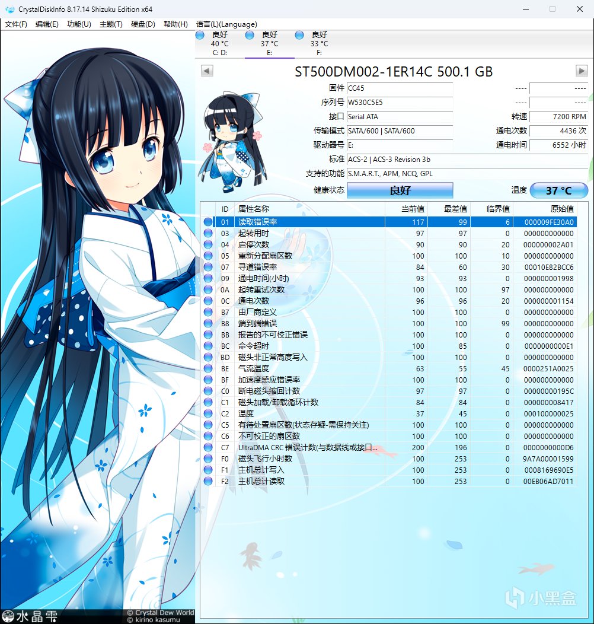Click status orb of row B8 端到端错误

tap(208, 323)
